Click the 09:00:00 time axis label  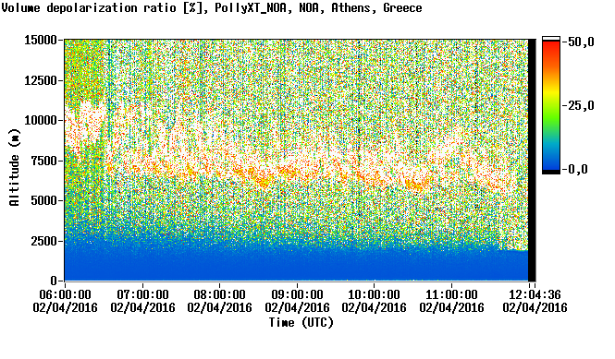tap(297, 294)
